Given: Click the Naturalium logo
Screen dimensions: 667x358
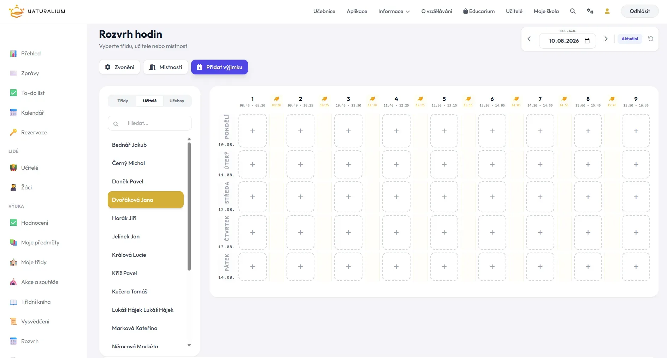Looking at the screenshot, I should pyautogui.click(x=37, y=11).
